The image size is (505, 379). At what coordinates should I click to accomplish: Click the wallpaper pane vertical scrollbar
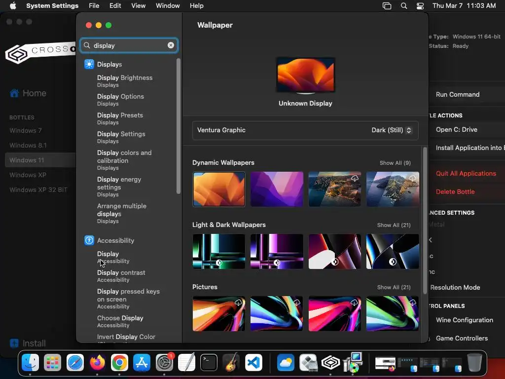coord(425,221)
